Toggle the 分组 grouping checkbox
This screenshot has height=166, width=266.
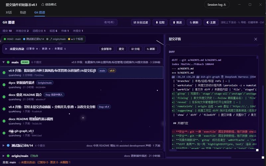point(135,49)
